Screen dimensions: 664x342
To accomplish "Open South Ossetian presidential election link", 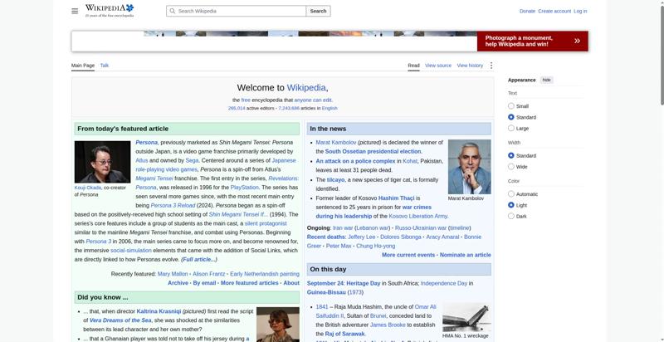I will pyautogui.click(x=373, y=151).
